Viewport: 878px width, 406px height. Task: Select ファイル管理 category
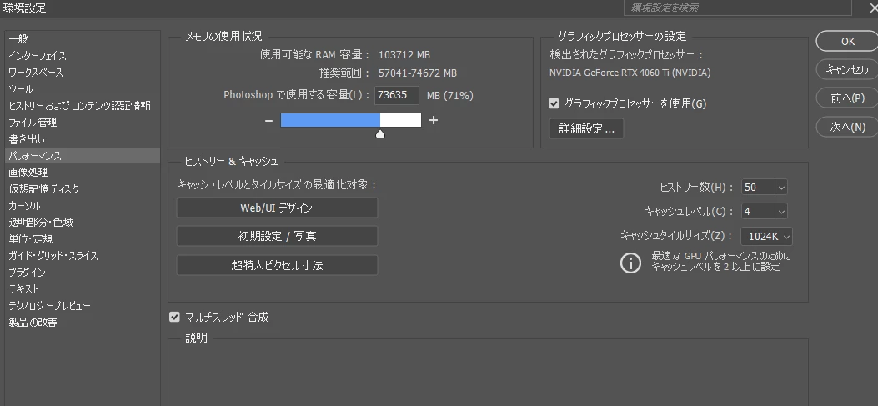pyautogui.click(x=83, y=122)
